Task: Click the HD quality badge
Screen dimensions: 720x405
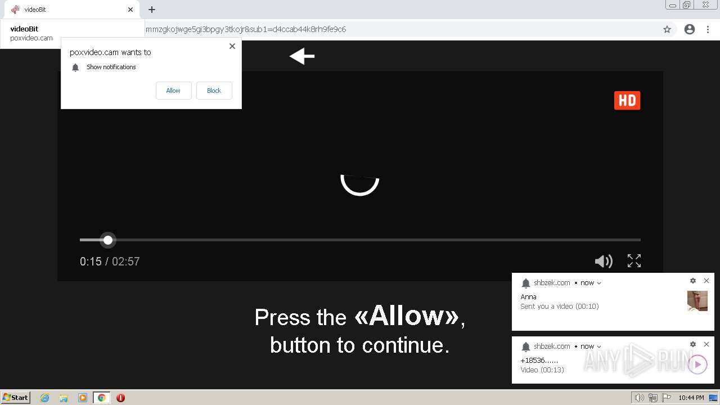Action: click(x=627, y=100)
